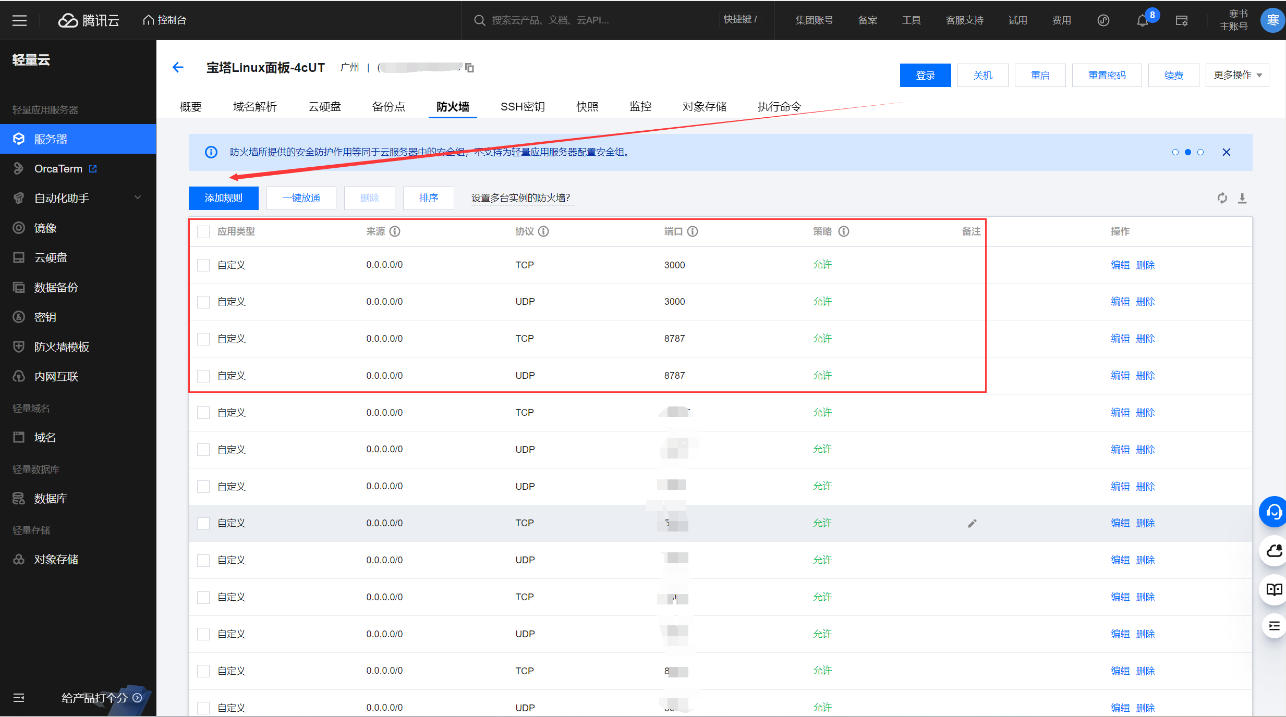This screenshot has height=717, width=1286.
Task: Copy the instance IP address
Action: [469, 68]
